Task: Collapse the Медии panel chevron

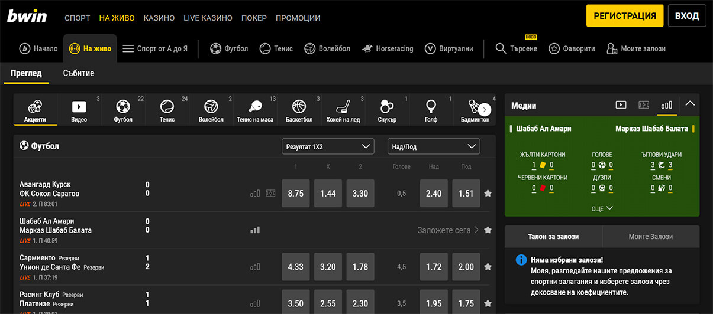Action: coord(690,104)
